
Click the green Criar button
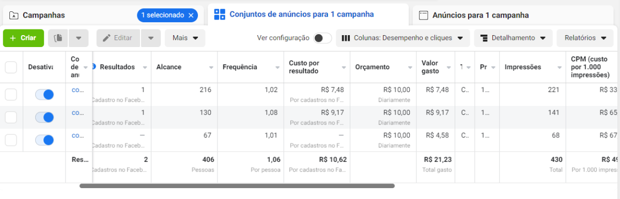(x=23, y=38)
